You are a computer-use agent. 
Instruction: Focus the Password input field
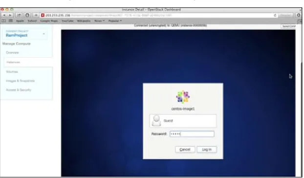tap(192, 134)
